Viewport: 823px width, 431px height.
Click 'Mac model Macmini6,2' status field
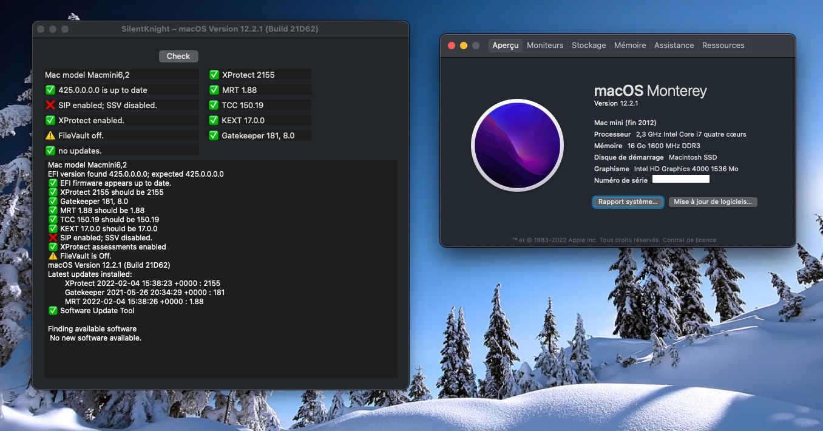click(121, 75)
